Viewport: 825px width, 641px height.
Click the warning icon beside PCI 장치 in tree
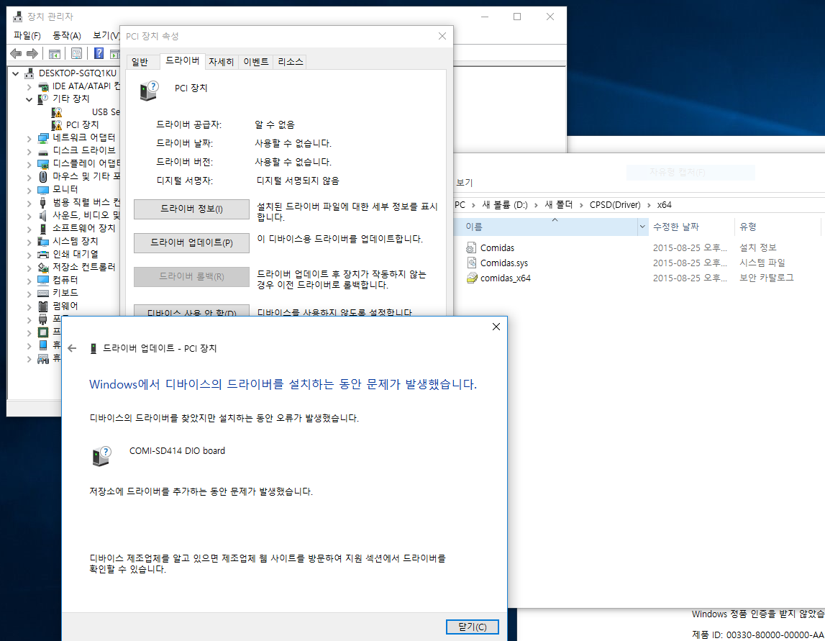coord(57,125)
